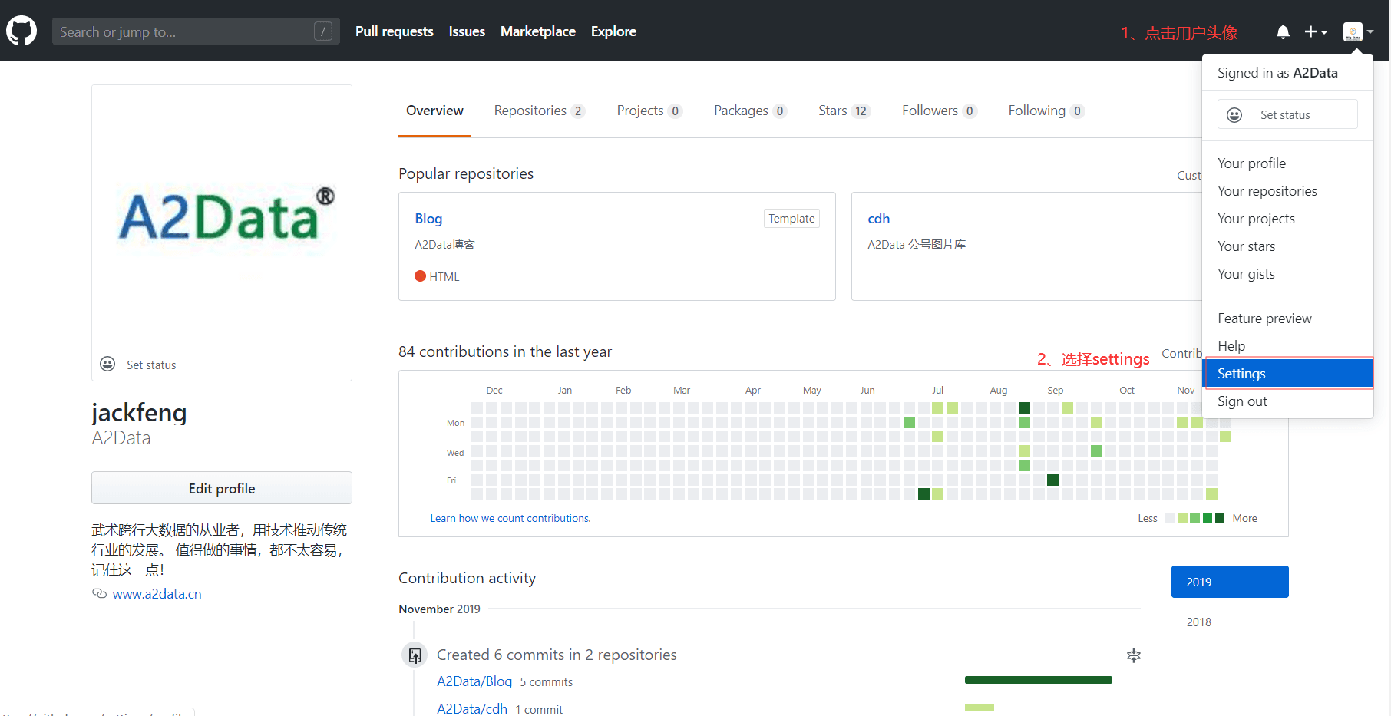
Task: Click smiley icon in dropdown Set status
Action: tap(1234, 115)
